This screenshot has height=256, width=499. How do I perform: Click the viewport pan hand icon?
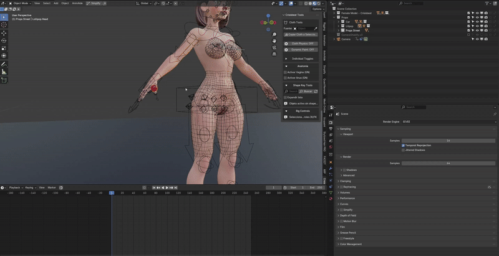274,41
